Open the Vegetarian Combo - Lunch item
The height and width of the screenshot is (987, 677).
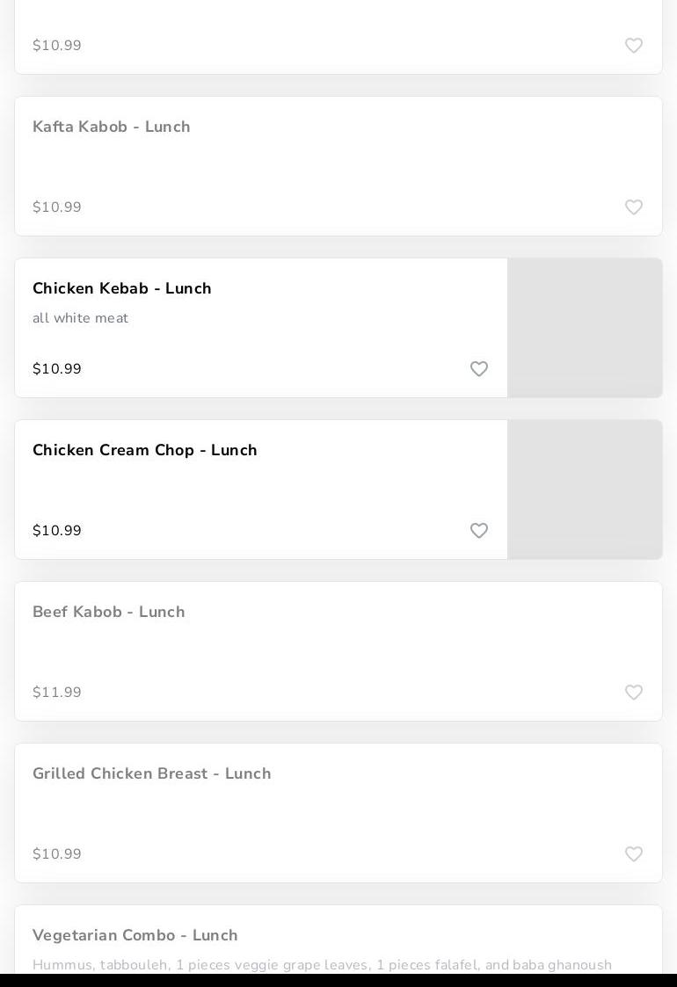tap(135, 935)
